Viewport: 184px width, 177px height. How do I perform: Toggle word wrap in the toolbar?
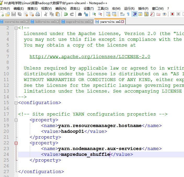(122, 14)
